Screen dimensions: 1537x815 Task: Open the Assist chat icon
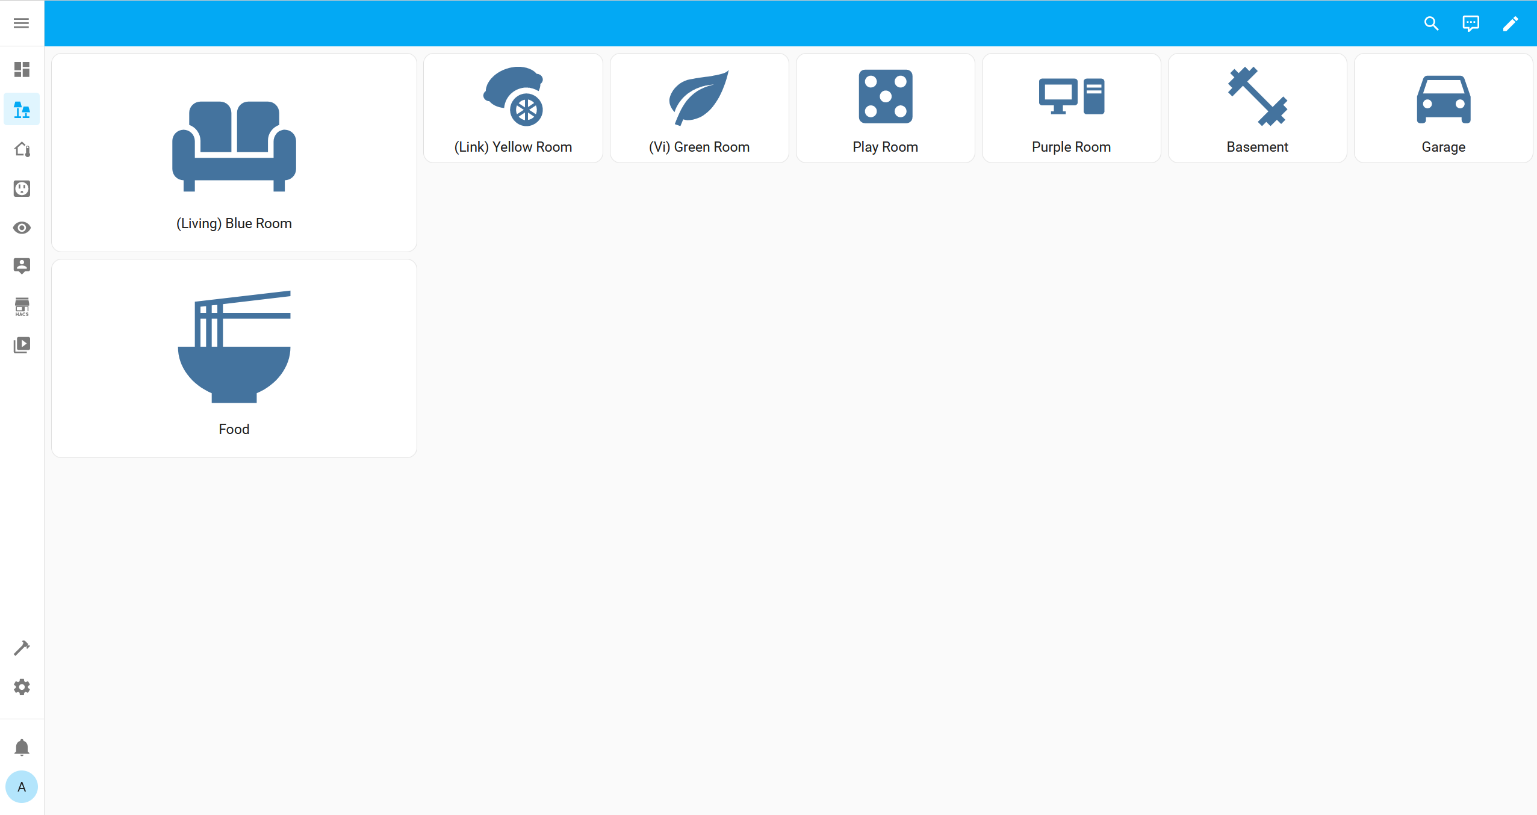(x=1470, y=23)
